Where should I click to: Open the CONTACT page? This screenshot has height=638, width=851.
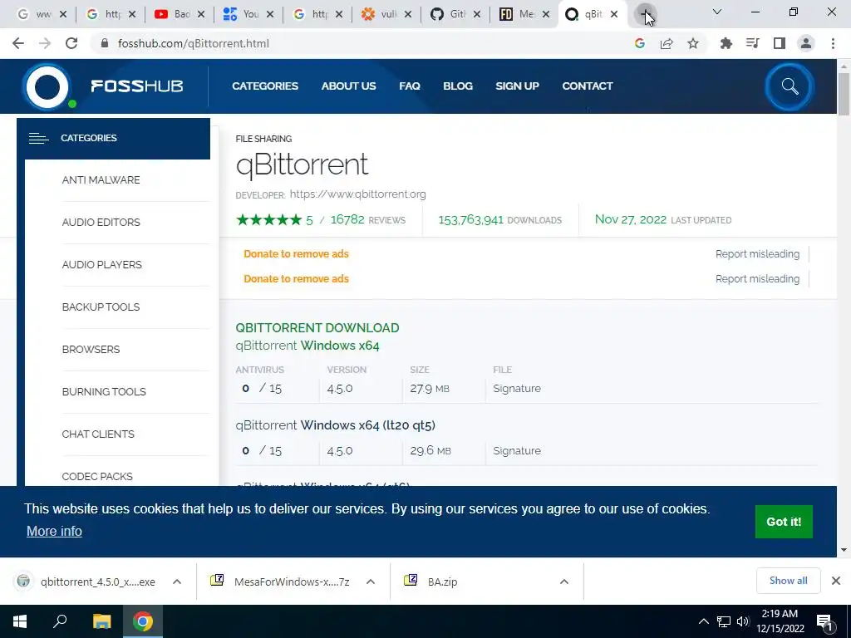[x=588, y=86]
